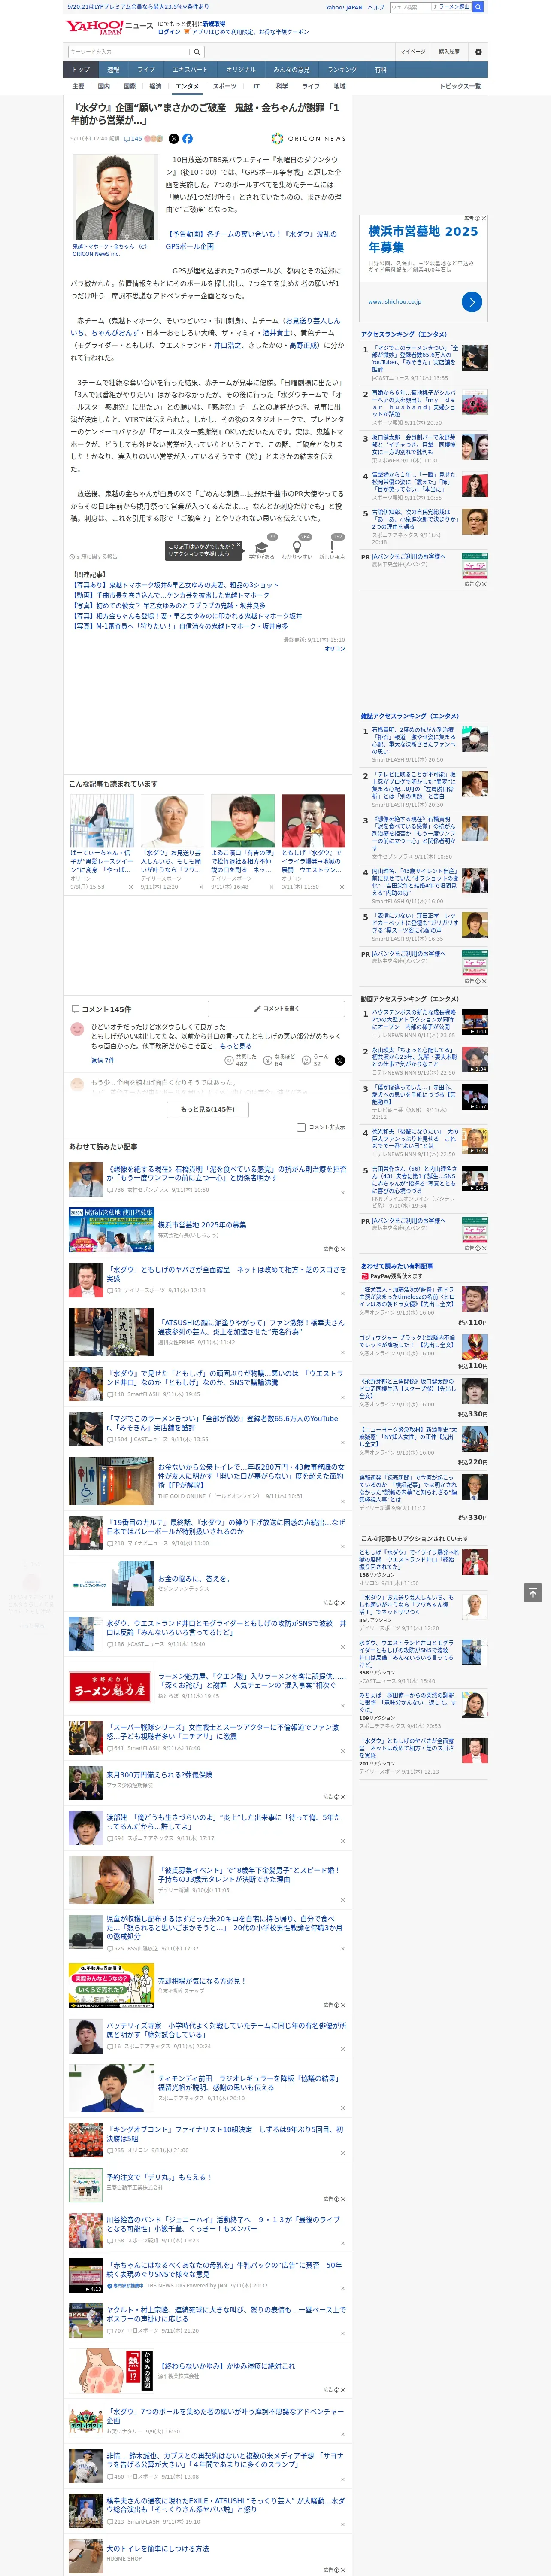Open settings gear icon in the header
Image resolution: width=551 pixels, height=2576 pixels.
478,51
